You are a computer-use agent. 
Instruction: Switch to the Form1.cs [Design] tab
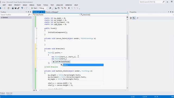52,12
